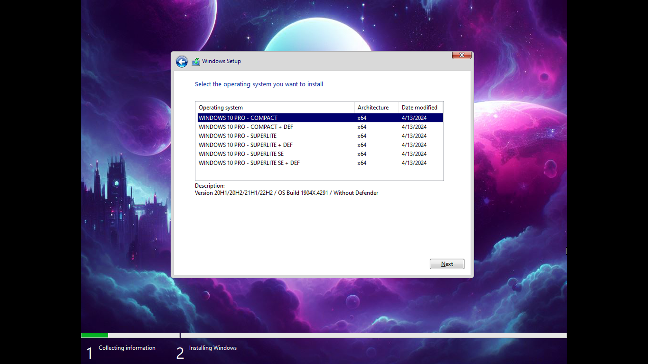
Task: Select WINDOWS 10 PRO - COMPACT entry
Action: click(x=238, y=118)
